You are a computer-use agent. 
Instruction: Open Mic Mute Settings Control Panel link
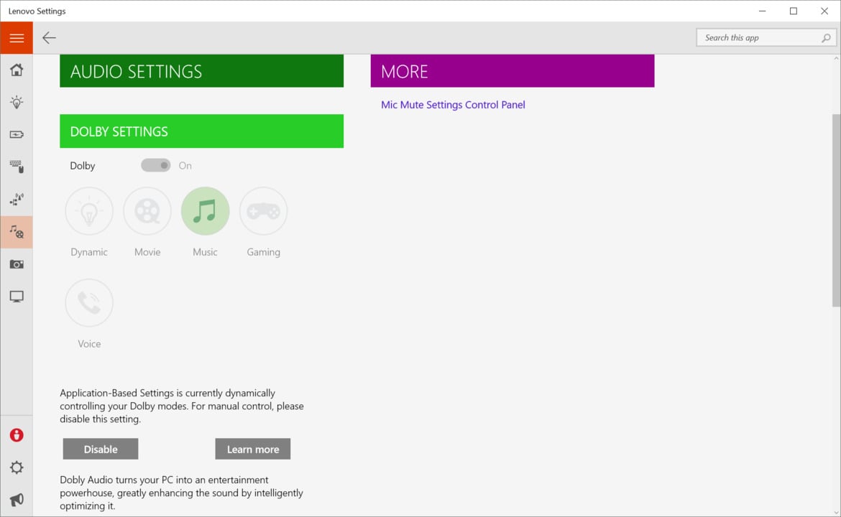[454, 105]
